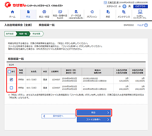Uncheck the first result row checkbox
Screen dimensions: 152x136
[x=11, y=80]
